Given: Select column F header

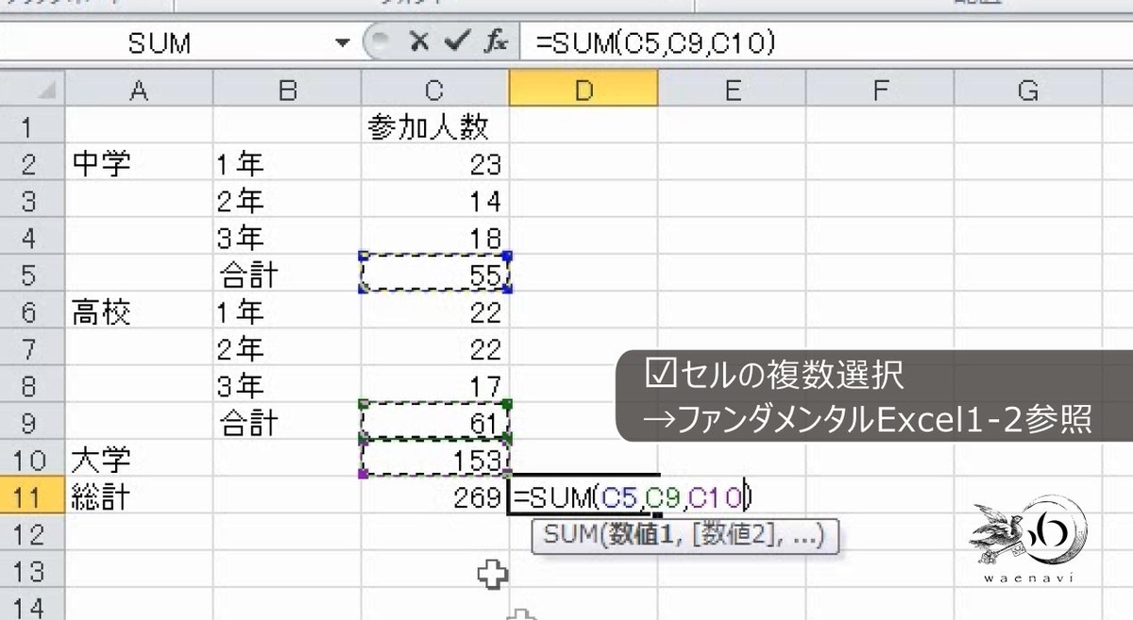Looking at the screenshot, I should 880,91.
